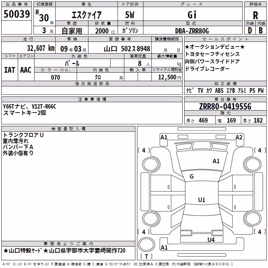Select the 車台番号 header label
The width and height of the screenshot is (268, 268).
(x=225, y=99)
